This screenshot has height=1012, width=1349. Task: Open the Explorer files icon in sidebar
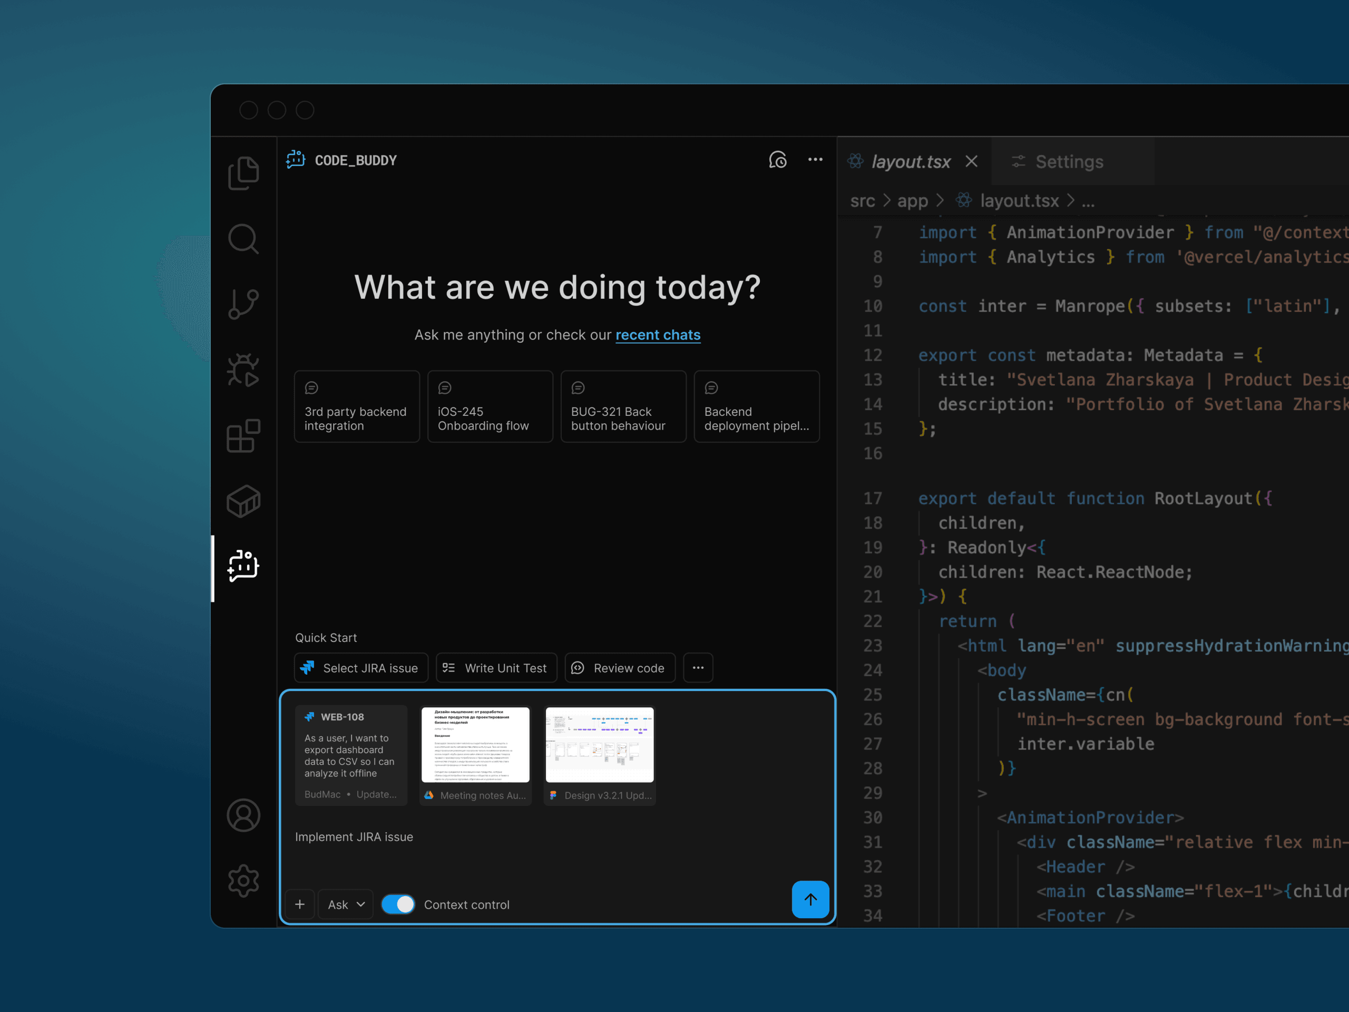(x=243, y=173)
